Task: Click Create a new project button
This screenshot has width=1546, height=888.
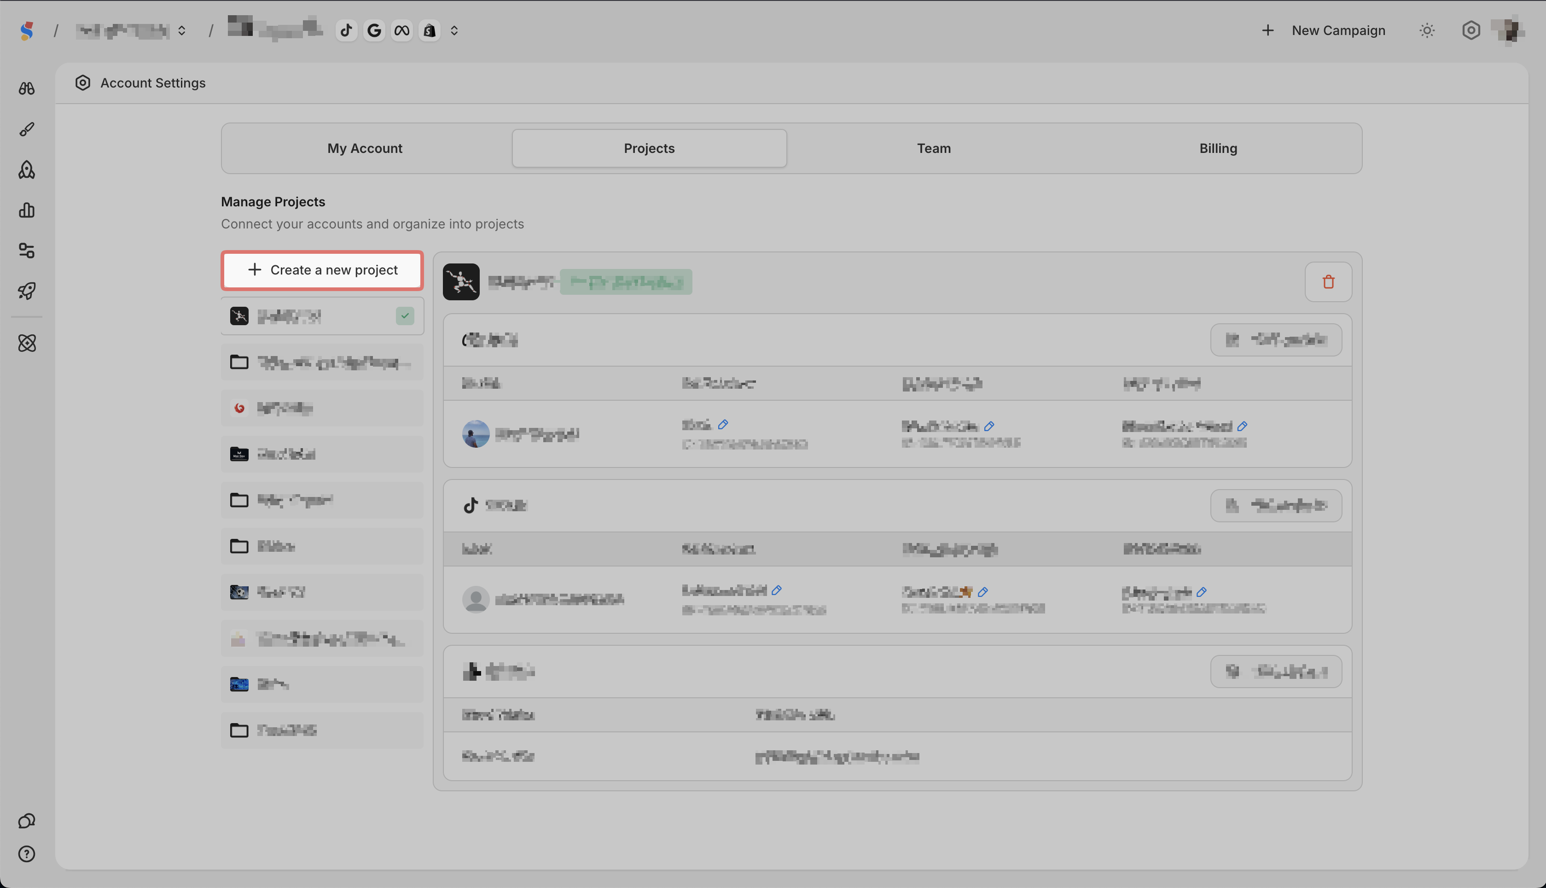Action: click(322, 269)
